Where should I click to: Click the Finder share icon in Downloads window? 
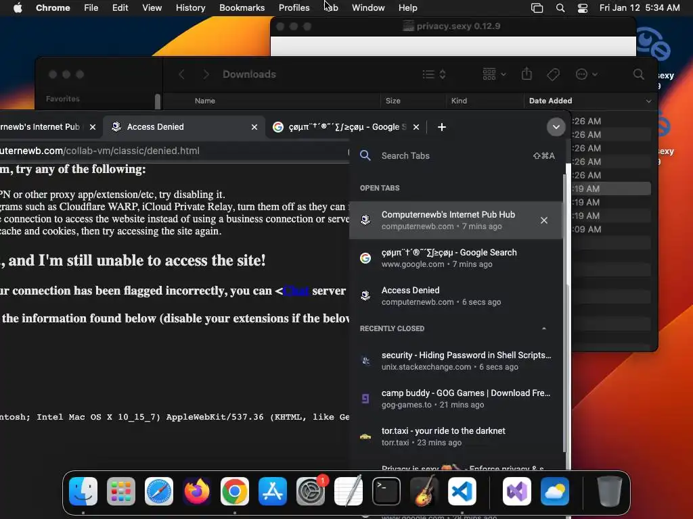[527, 74]
